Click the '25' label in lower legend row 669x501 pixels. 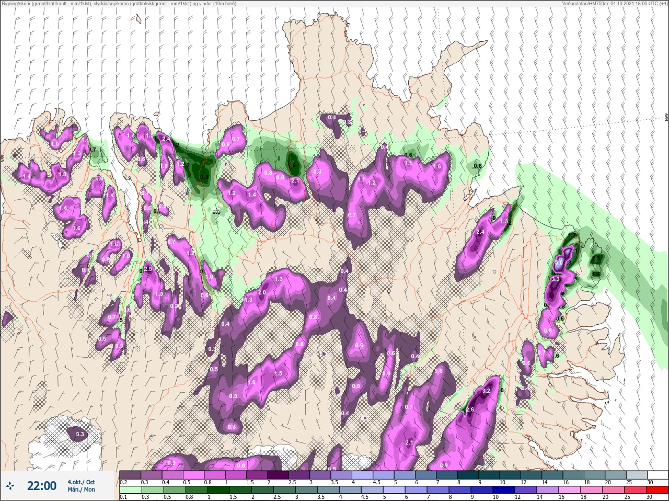coord(627,497)
